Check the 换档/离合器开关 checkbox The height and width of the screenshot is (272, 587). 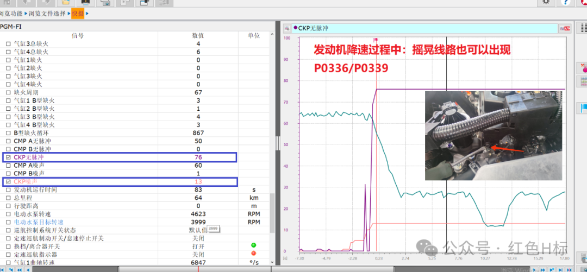(x=8, y=247)
